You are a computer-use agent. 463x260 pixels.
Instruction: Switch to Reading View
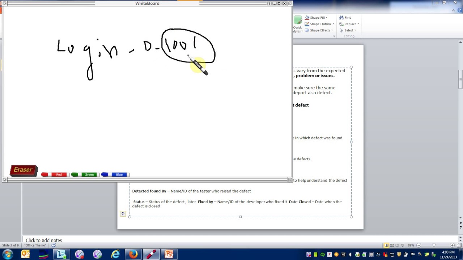397,246
